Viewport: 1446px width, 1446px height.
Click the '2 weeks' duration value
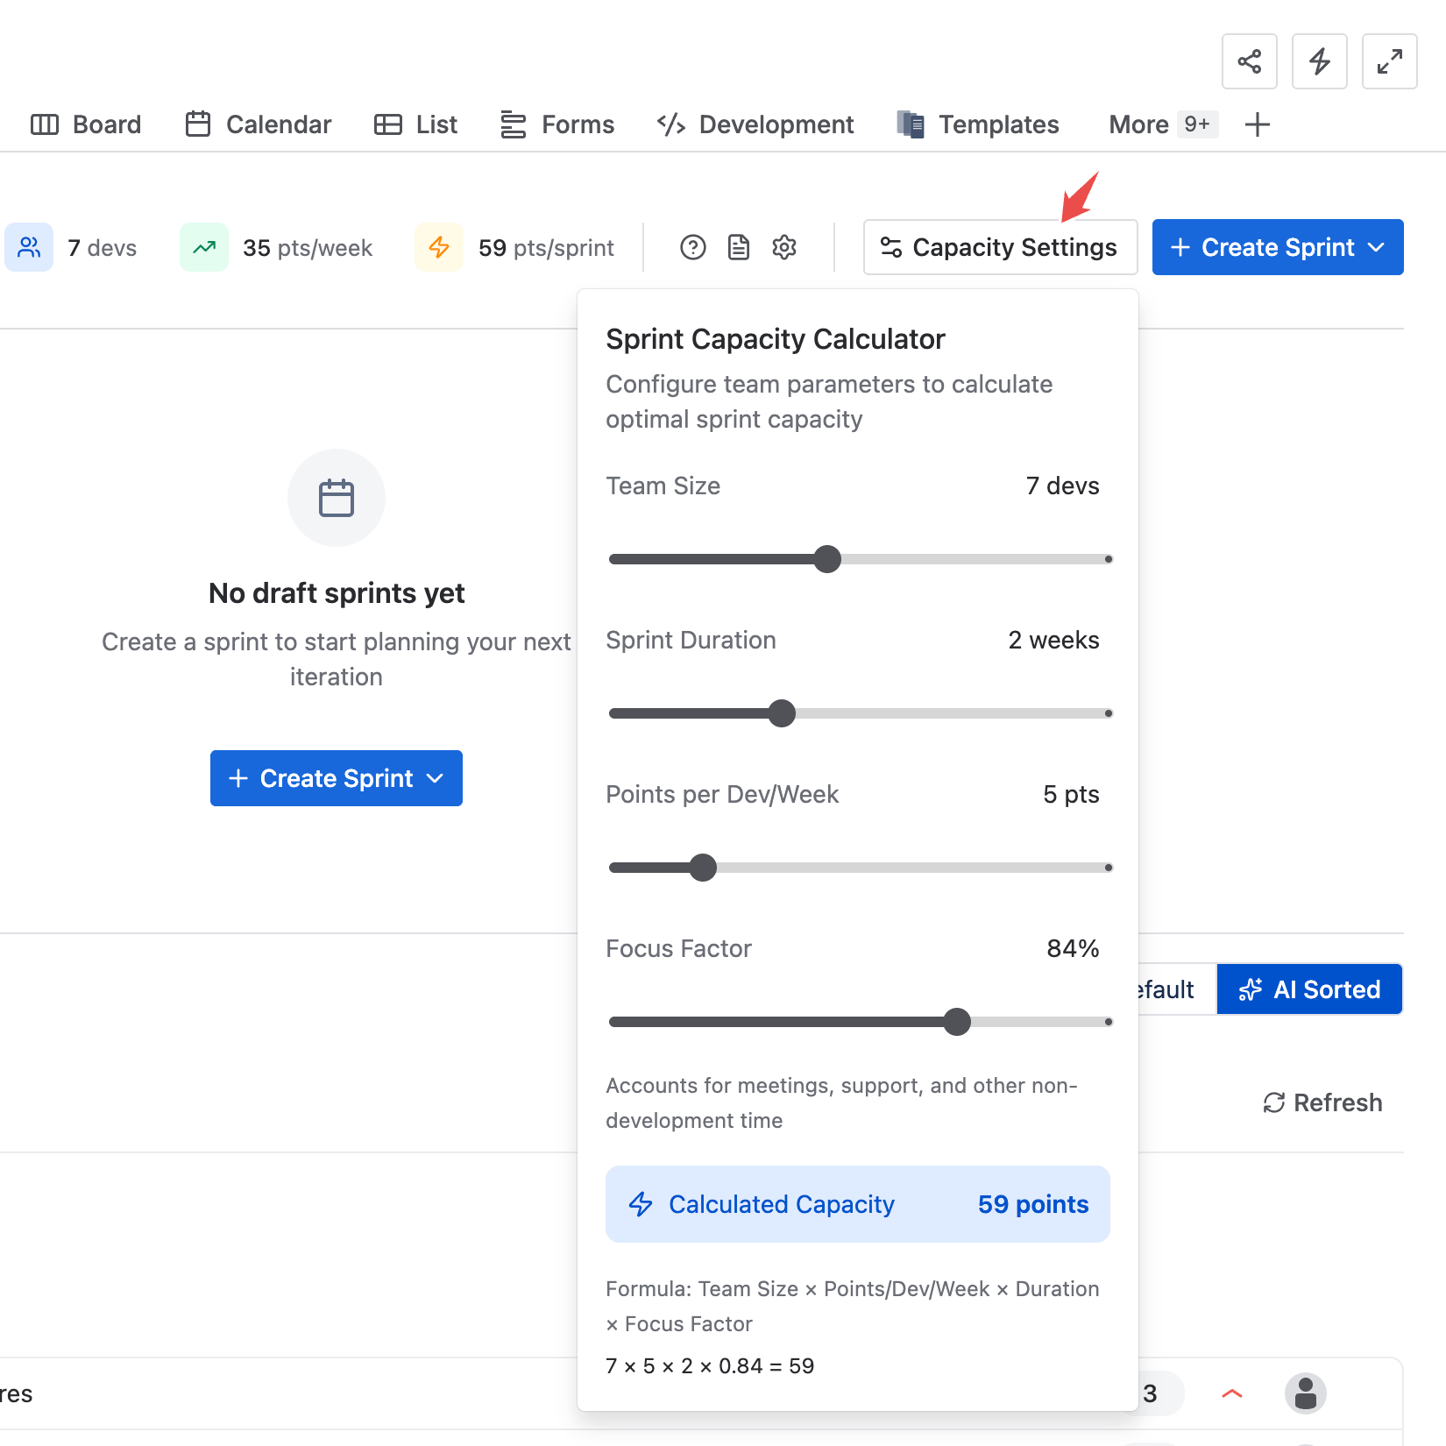[x=1053, y=641]
